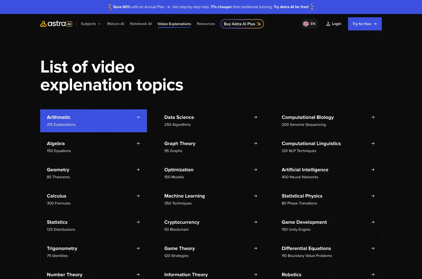This screenshot has height=279, width=422.
Task: Click the arrow icon beside Arithmetic
Action: [x=138, y=117]
